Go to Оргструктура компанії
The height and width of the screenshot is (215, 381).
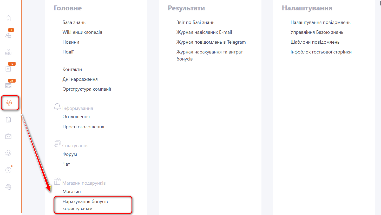[x=87, y=89]
